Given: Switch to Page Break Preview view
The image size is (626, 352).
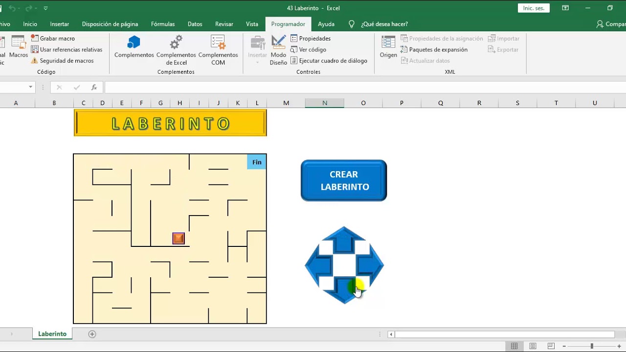Looking at the screenshot, I should point(551,346).
